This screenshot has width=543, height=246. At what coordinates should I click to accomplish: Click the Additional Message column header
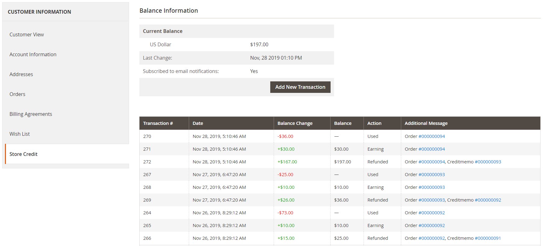click(x=471, y=123)
